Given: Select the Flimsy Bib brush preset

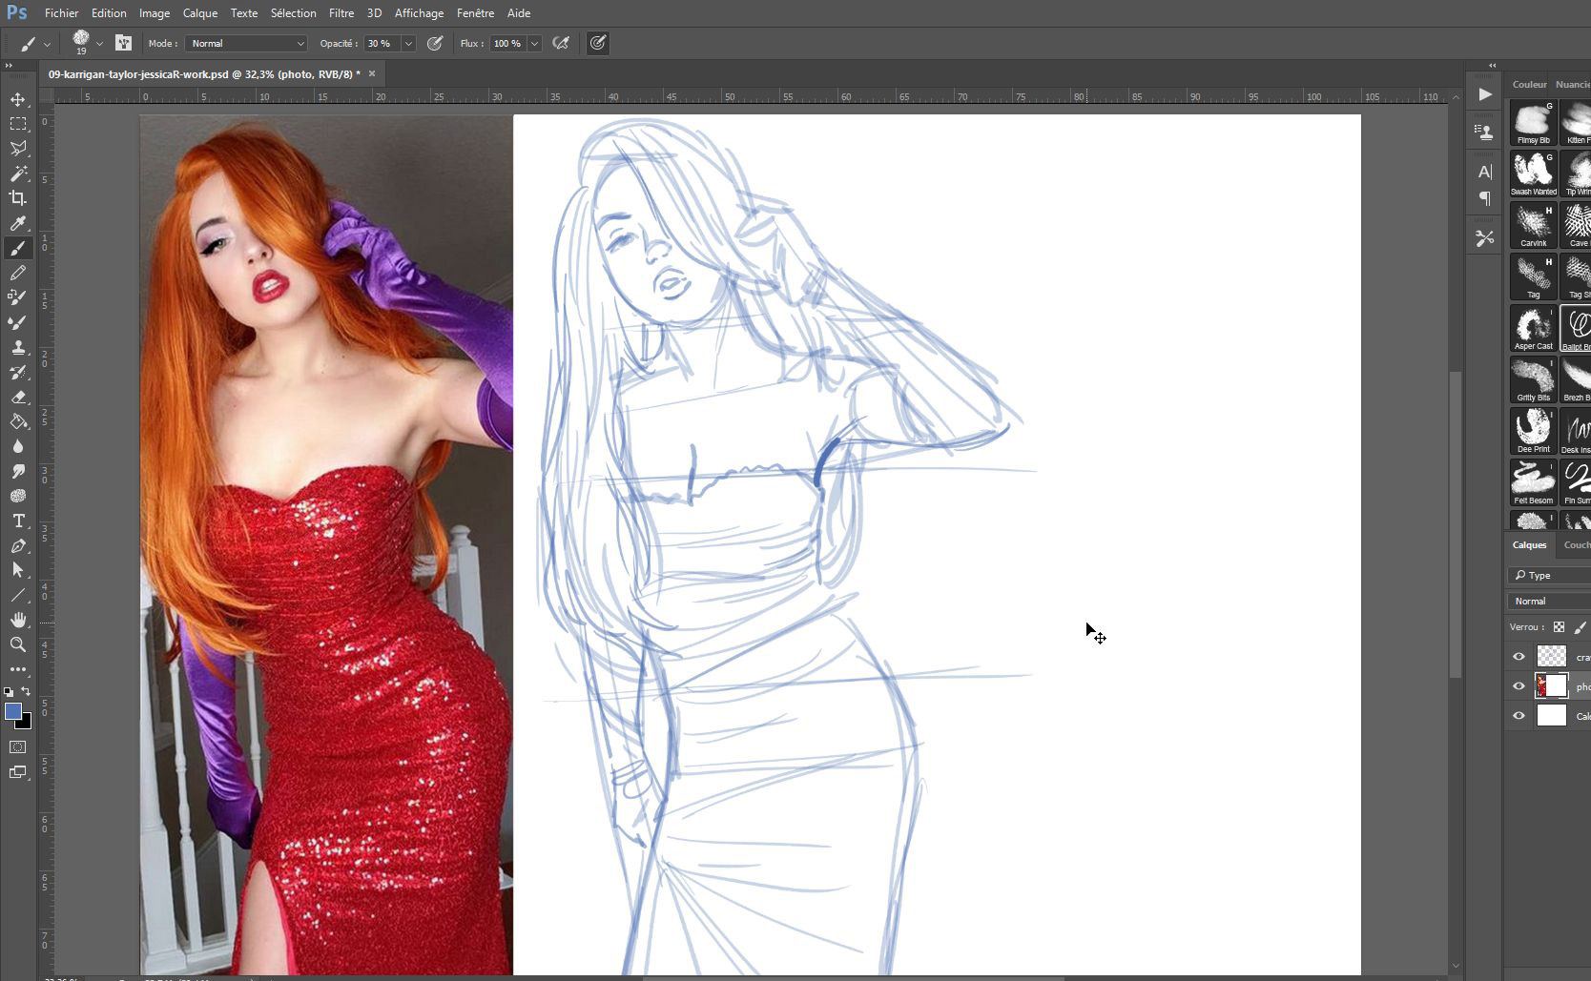Looking at the screenshot, I should 1534,123.
